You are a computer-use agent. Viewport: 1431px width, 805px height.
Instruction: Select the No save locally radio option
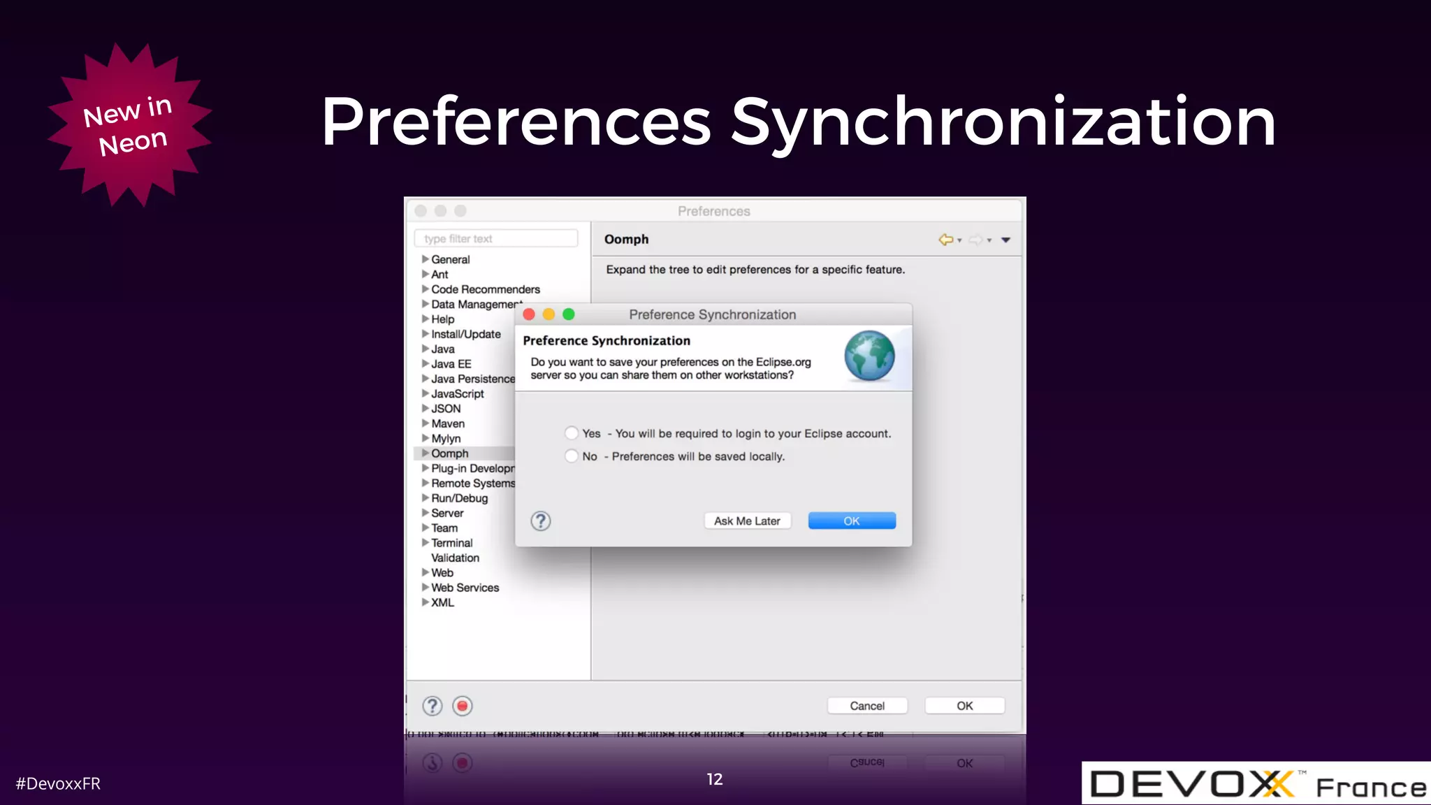572,456
